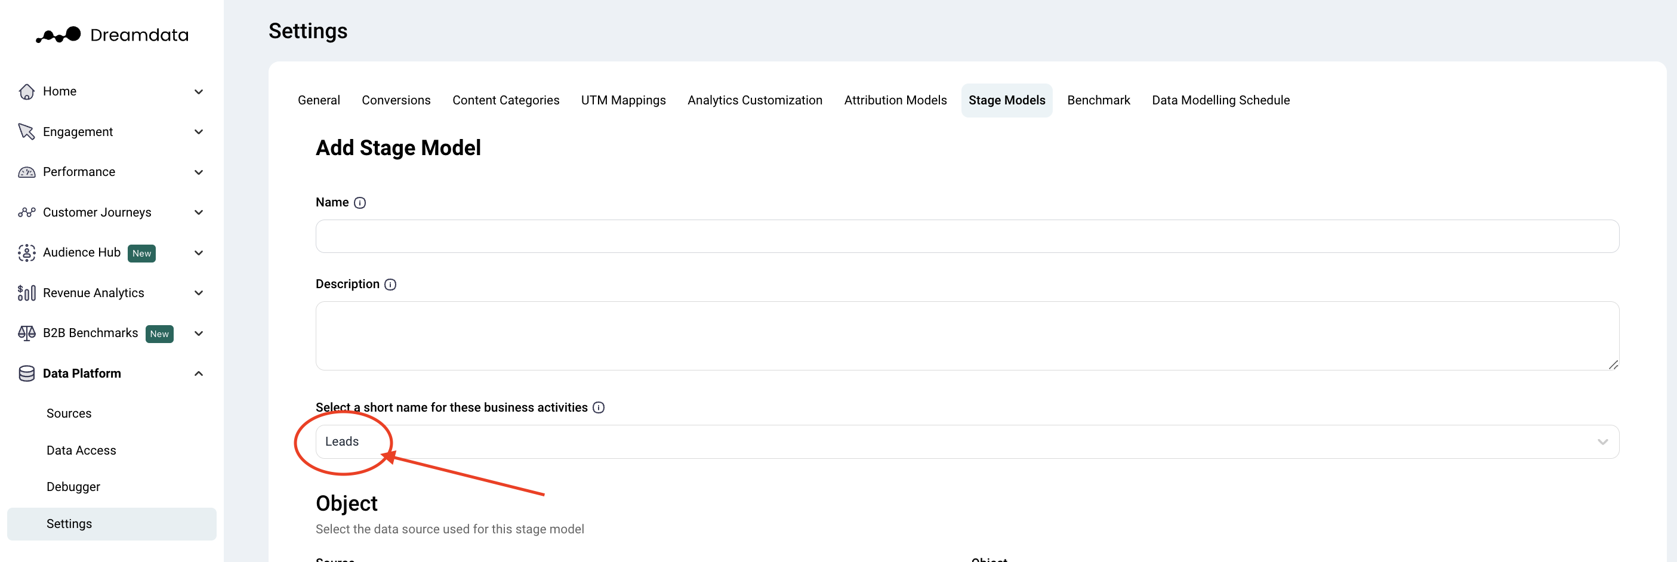Click the Engagement cursor icon

(27, 132)
